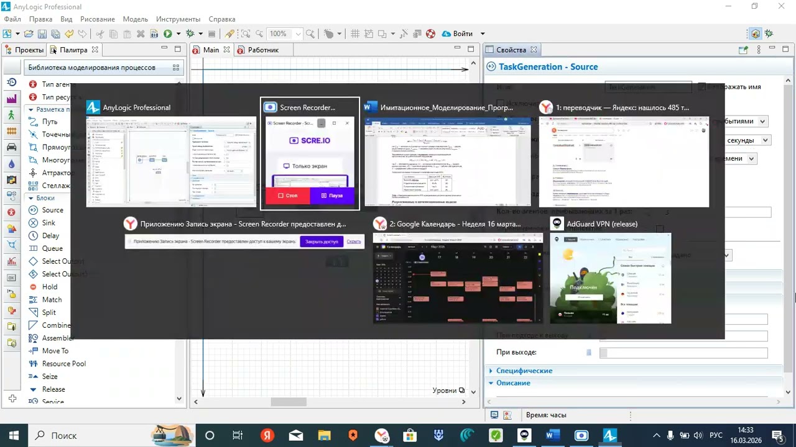Screen dimensions: 796x447
Task: Open the Windows Start menu
Action: point(14,435)
